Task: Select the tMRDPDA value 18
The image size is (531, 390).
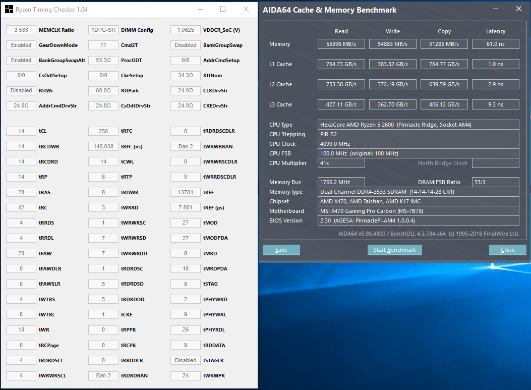Action: 186,268
